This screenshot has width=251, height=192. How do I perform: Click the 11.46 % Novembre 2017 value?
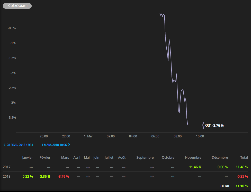195,167
